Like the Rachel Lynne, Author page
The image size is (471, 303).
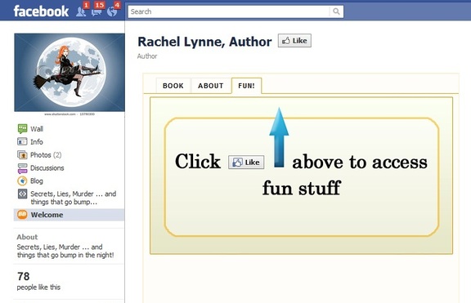[294, 41]
